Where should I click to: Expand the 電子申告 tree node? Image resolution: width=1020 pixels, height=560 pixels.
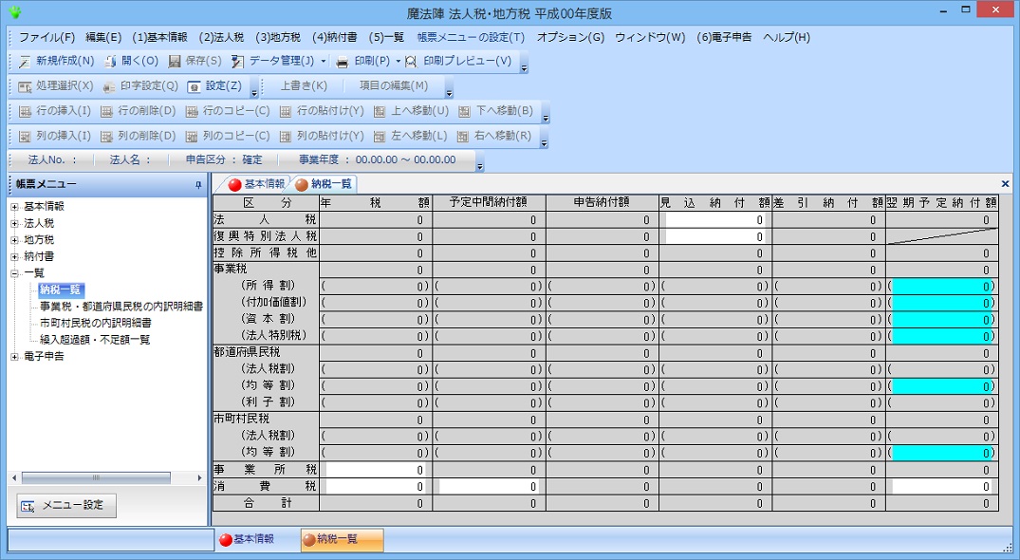14,357
